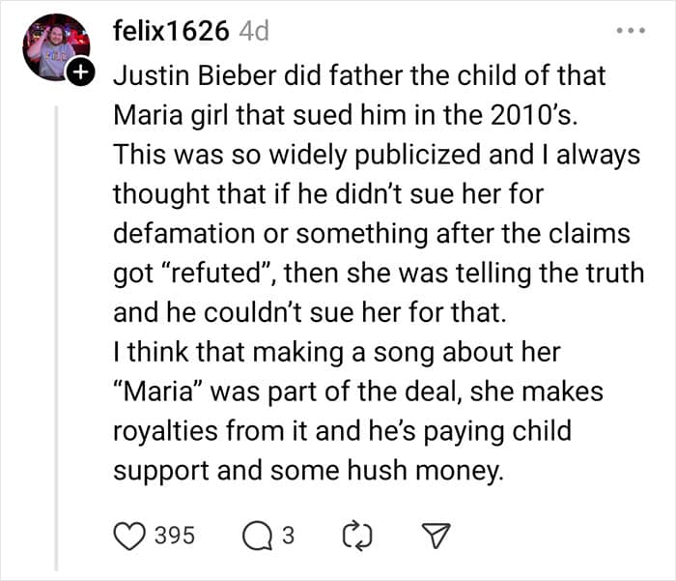
Task: Visit the felix1626 username link
Action: pos(171,31)
